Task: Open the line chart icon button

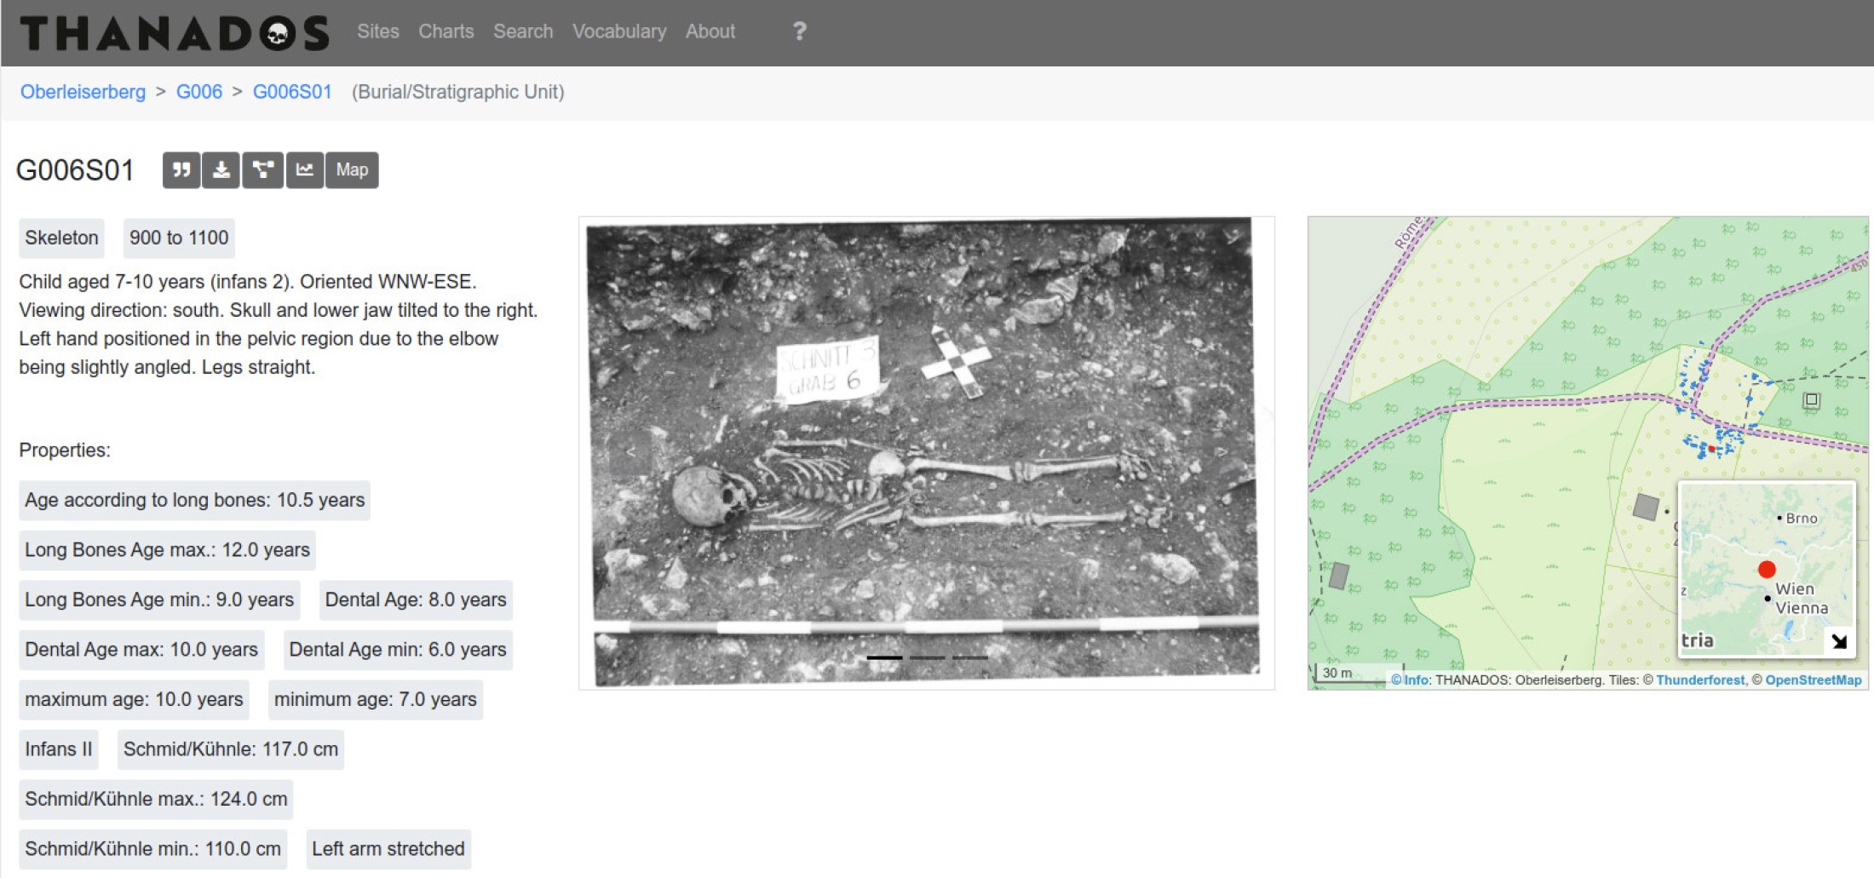Action: (305, 170)
